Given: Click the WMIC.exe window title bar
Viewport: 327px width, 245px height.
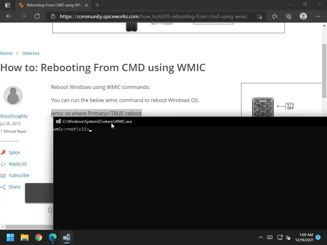Looking at the screenshot, I should (x=190, y=122).
